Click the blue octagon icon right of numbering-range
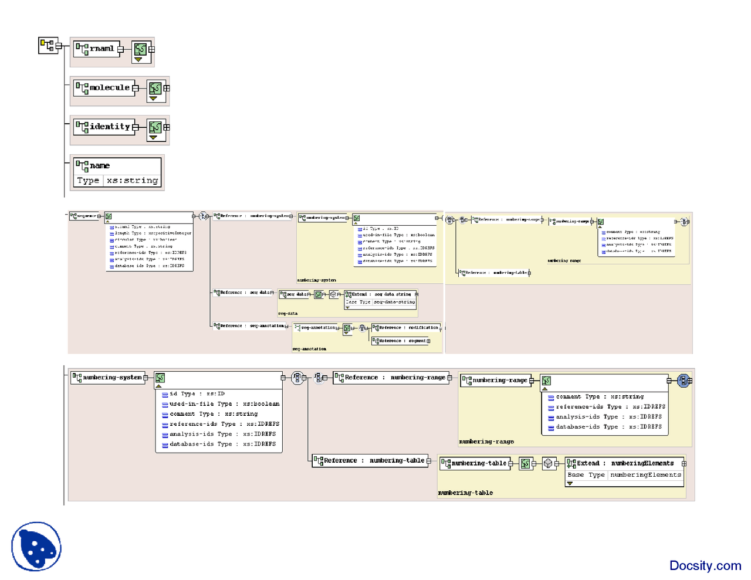Viewport: 751px width, 580px height. pos(682,381)
